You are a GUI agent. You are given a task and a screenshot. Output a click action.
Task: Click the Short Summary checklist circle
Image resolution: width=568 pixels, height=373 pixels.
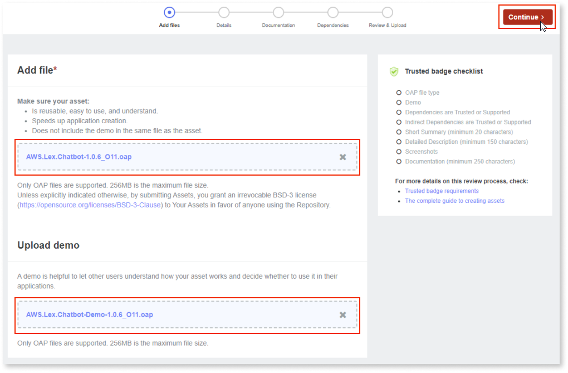[399, 132]
